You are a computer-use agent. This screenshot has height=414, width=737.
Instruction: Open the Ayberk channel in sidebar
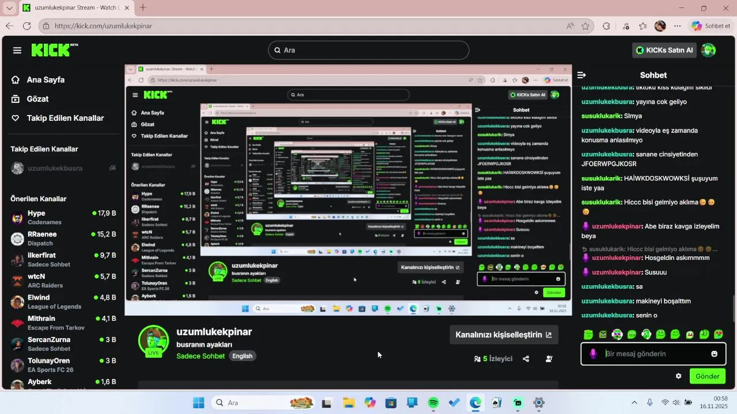click(63, 384)
